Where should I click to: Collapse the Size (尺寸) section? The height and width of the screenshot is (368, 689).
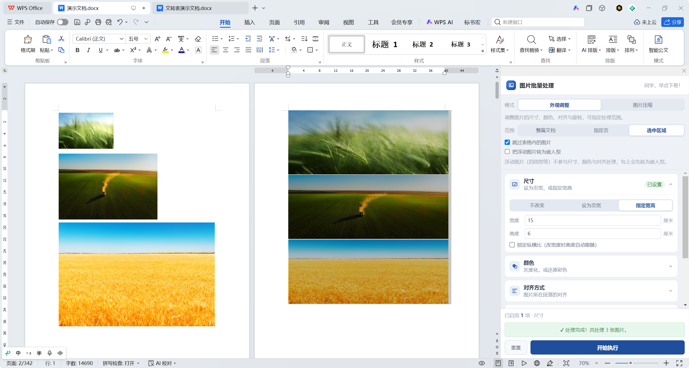coord(671,185)
